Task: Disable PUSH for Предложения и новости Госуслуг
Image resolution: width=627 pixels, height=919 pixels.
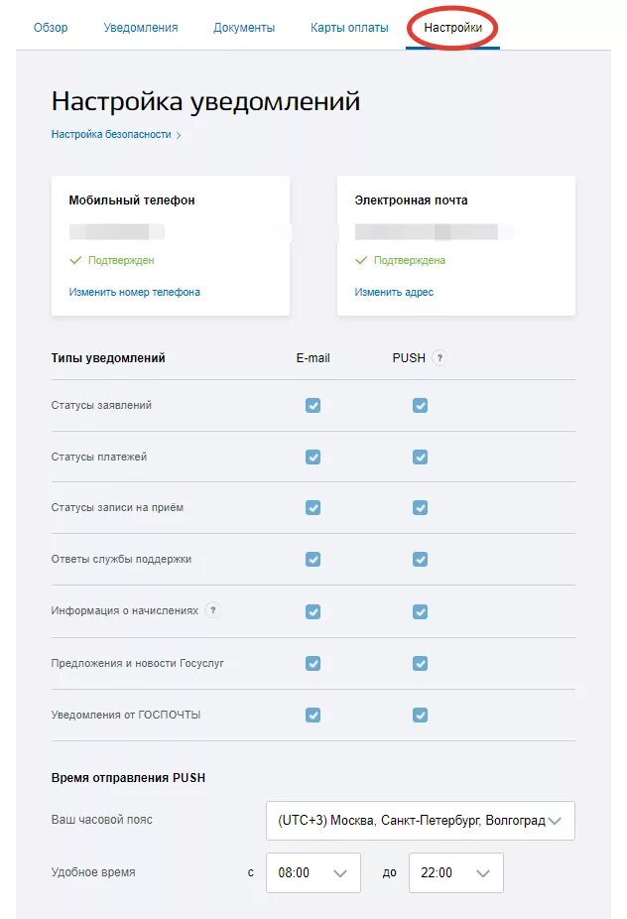Action: 421,663
